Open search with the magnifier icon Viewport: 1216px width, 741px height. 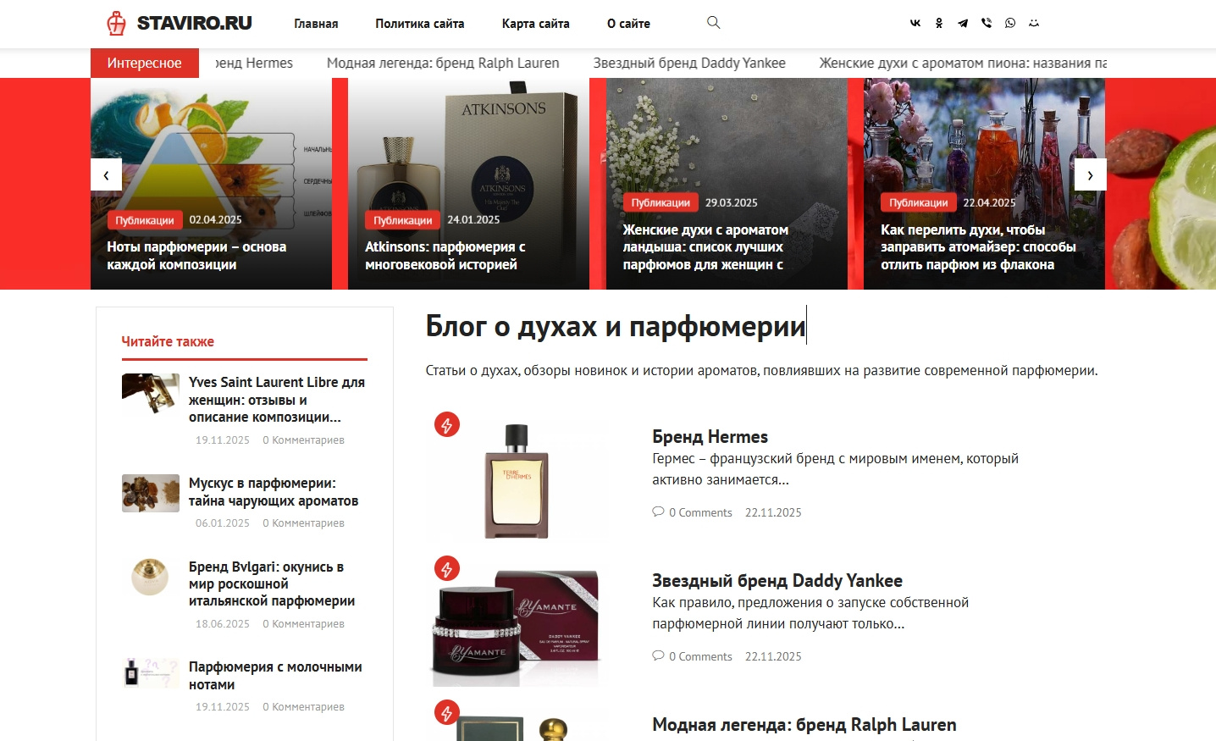(714, 23)
